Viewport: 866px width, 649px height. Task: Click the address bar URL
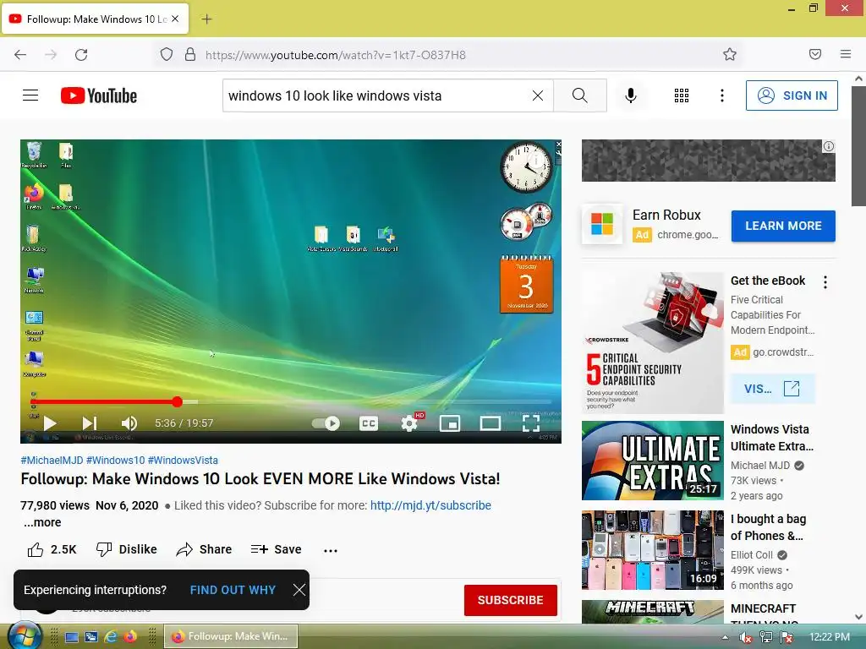[x=335, y=55]
